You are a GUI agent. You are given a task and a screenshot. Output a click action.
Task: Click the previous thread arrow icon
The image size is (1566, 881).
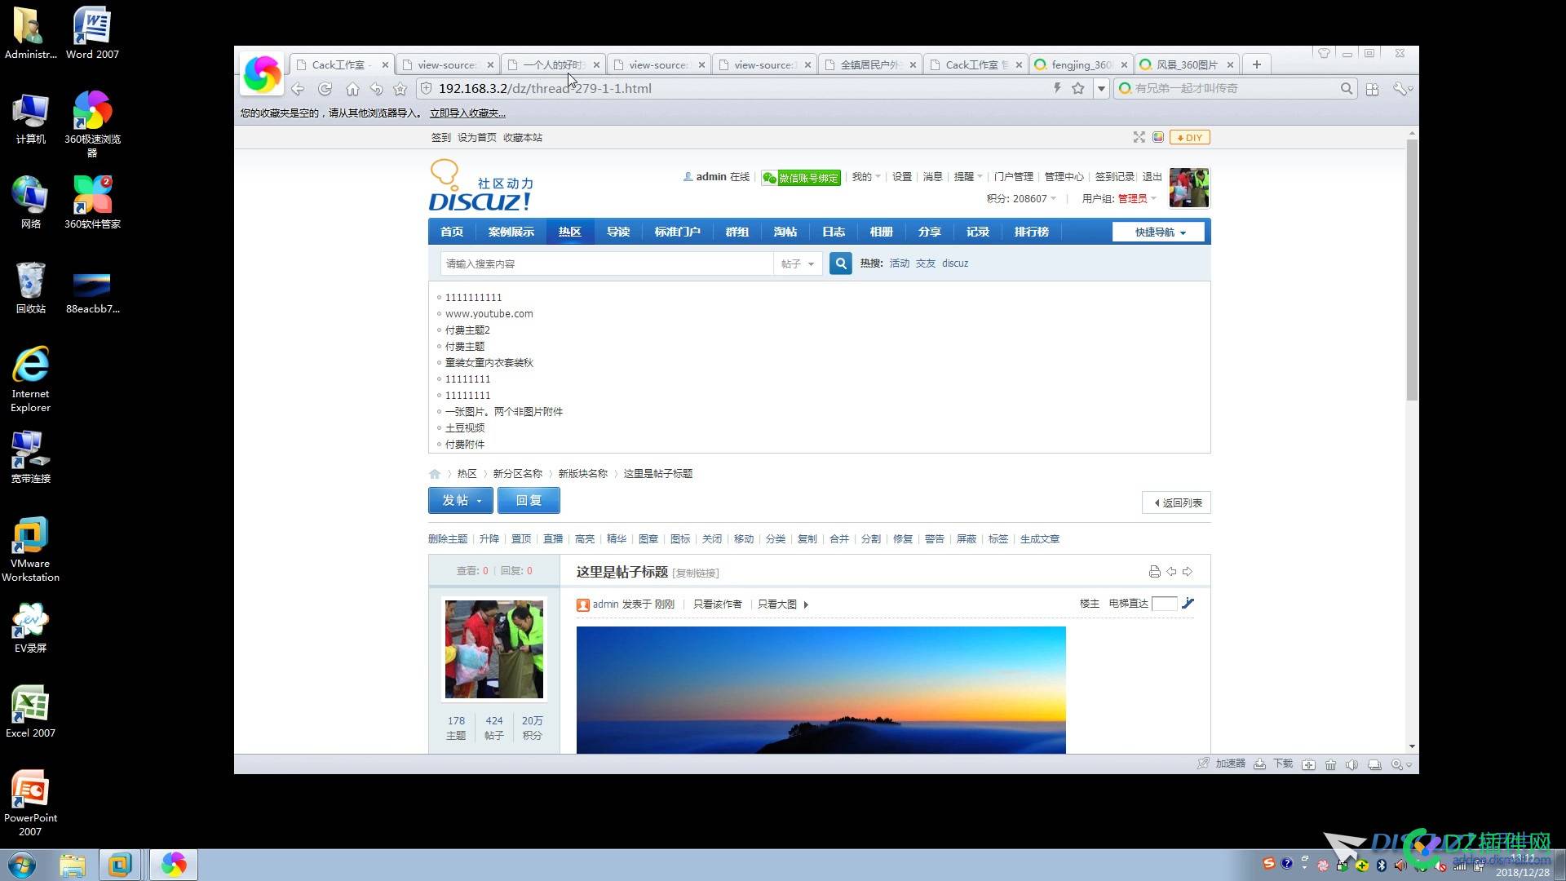pos(1172,571)
